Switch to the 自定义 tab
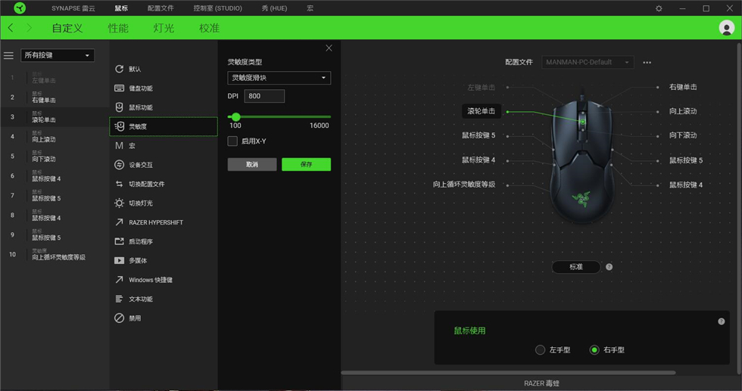742x391 pixels. pyautogui.click(x=67, y=28)
